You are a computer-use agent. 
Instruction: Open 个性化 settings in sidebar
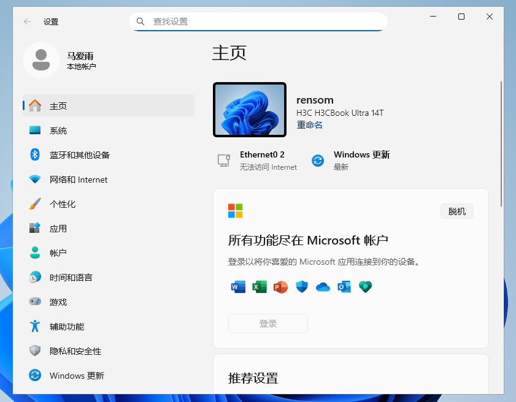[63, 204]
